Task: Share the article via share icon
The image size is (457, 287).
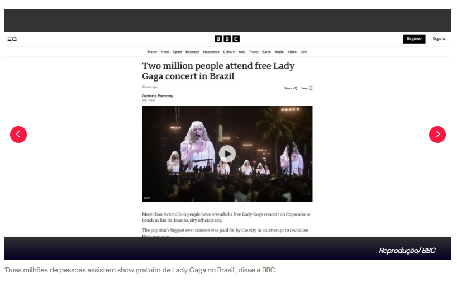Action: tap(291, 88)
